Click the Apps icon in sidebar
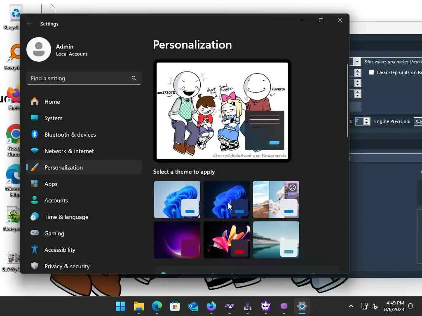Viewport: 422px width, 316px height. (35, 184)
